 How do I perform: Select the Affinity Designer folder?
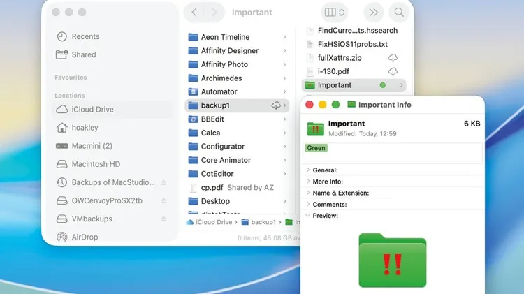229,51
